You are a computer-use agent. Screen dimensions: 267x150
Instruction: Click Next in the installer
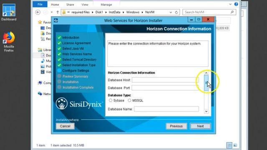click(x=200, y=126)
